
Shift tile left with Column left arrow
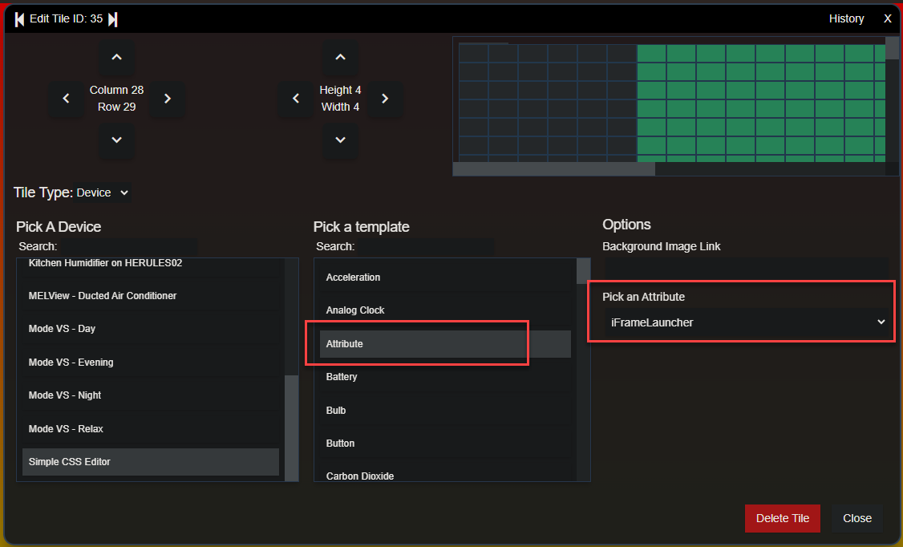coord(66,99)
